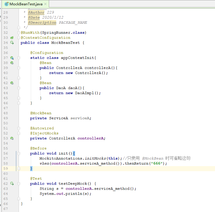Click the fold marker at @ContextConfiguration line 33
This screenshot has width=215, height=212.
pyautogui.click(x=19, y=38)
